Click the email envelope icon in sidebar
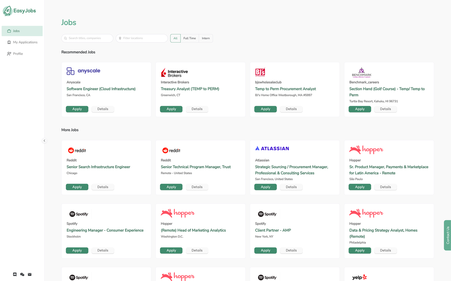 (x=30, y=274)
